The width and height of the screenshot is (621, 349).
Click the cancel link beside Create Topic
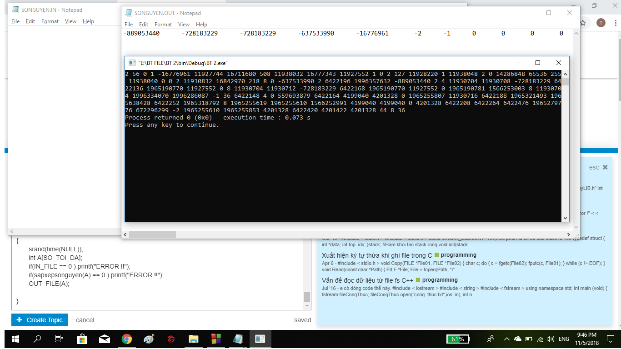click(85, 320)
